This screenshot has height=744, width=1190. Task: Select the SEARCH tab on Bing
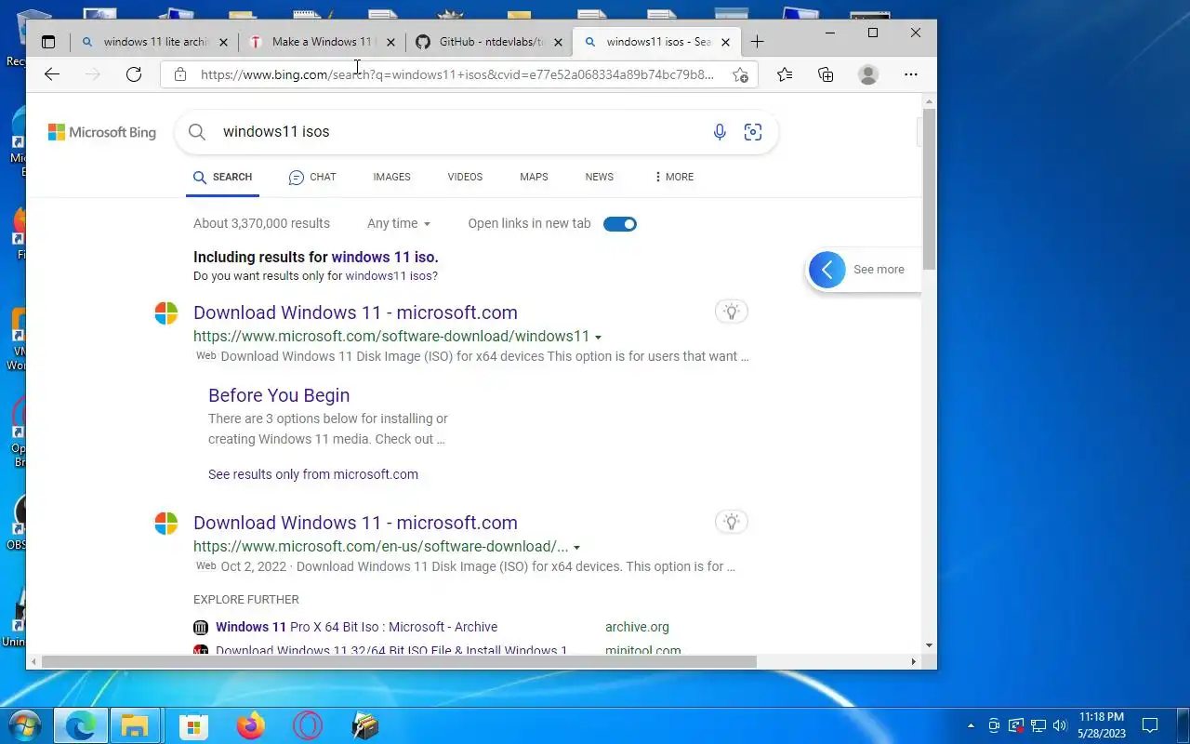click(222, 177)
